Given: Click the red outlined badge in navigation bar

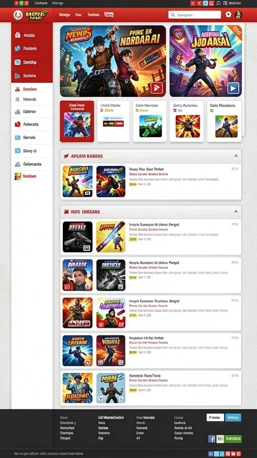Looking at the screenshot, I should click(109, 15).
